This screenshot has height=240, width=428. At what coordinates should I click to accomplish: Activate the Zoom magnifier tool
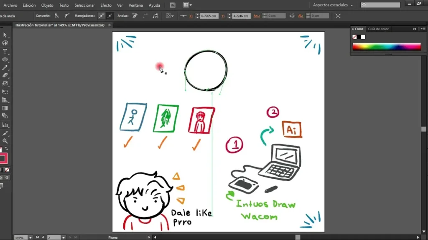[x=5, y=141]
